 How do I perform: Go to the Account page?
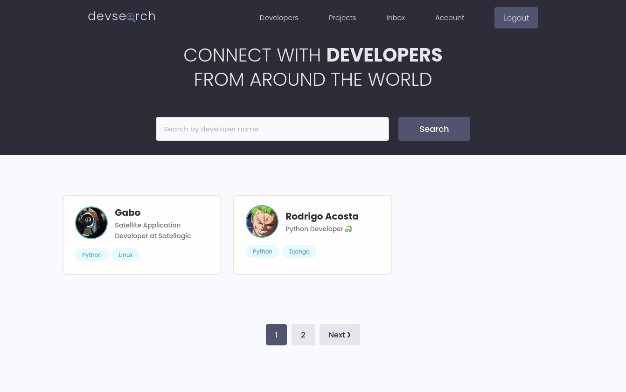[450, 17]
